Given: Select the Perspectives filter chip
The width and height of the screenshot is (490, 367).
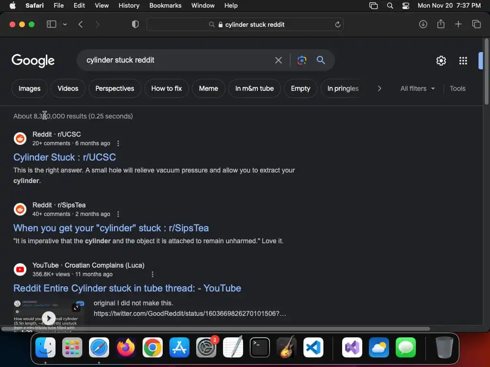Looking at the screenshot, I should tap(115, 88).
